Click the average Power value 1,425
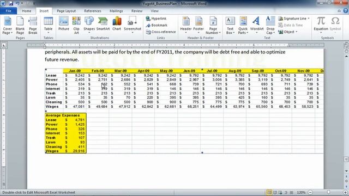The image size is (349, 196). [x=80, y=124]
